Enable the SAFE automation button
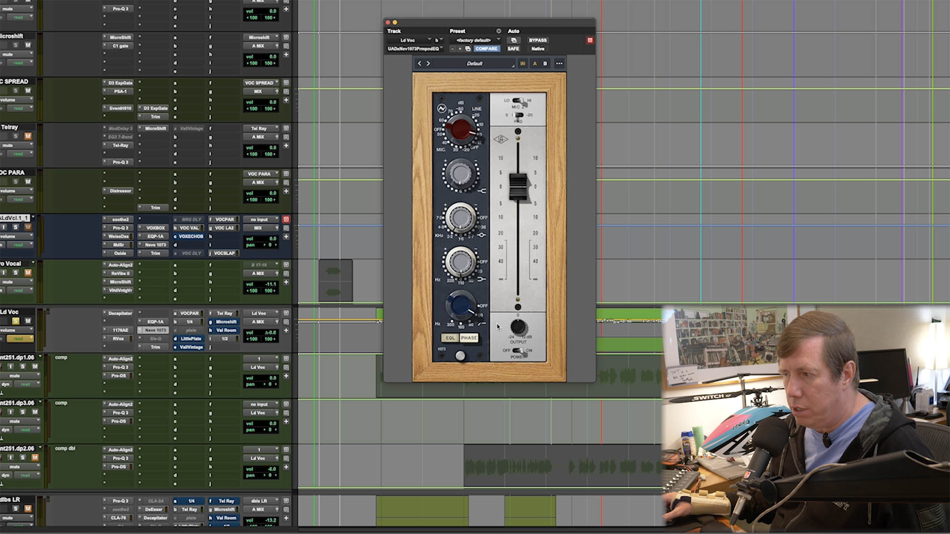The height and width of the screenshot is (534, 950). pos(514,48)
